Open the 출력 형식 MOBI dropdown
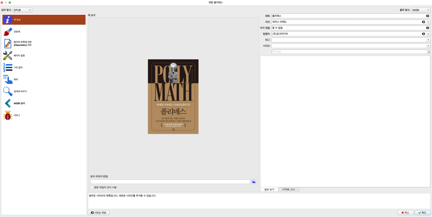The width and height of the screenshot is (432, 217). (x=421, y=10)
